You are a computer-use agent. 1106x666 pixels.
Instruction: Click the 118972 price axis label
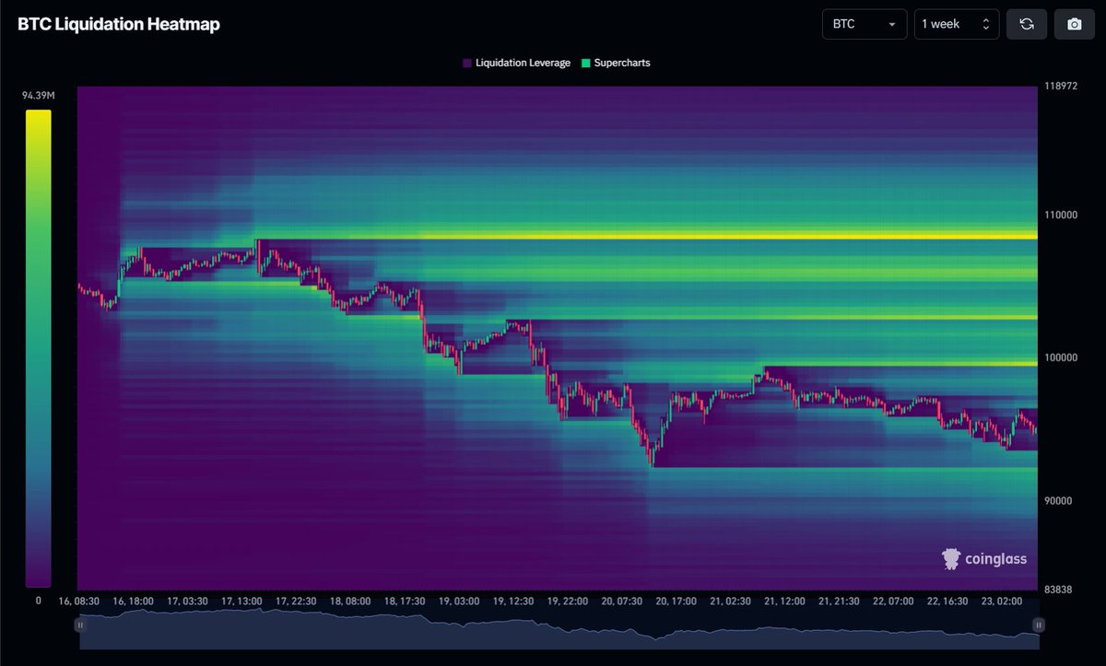click(x=1062, y=85)
